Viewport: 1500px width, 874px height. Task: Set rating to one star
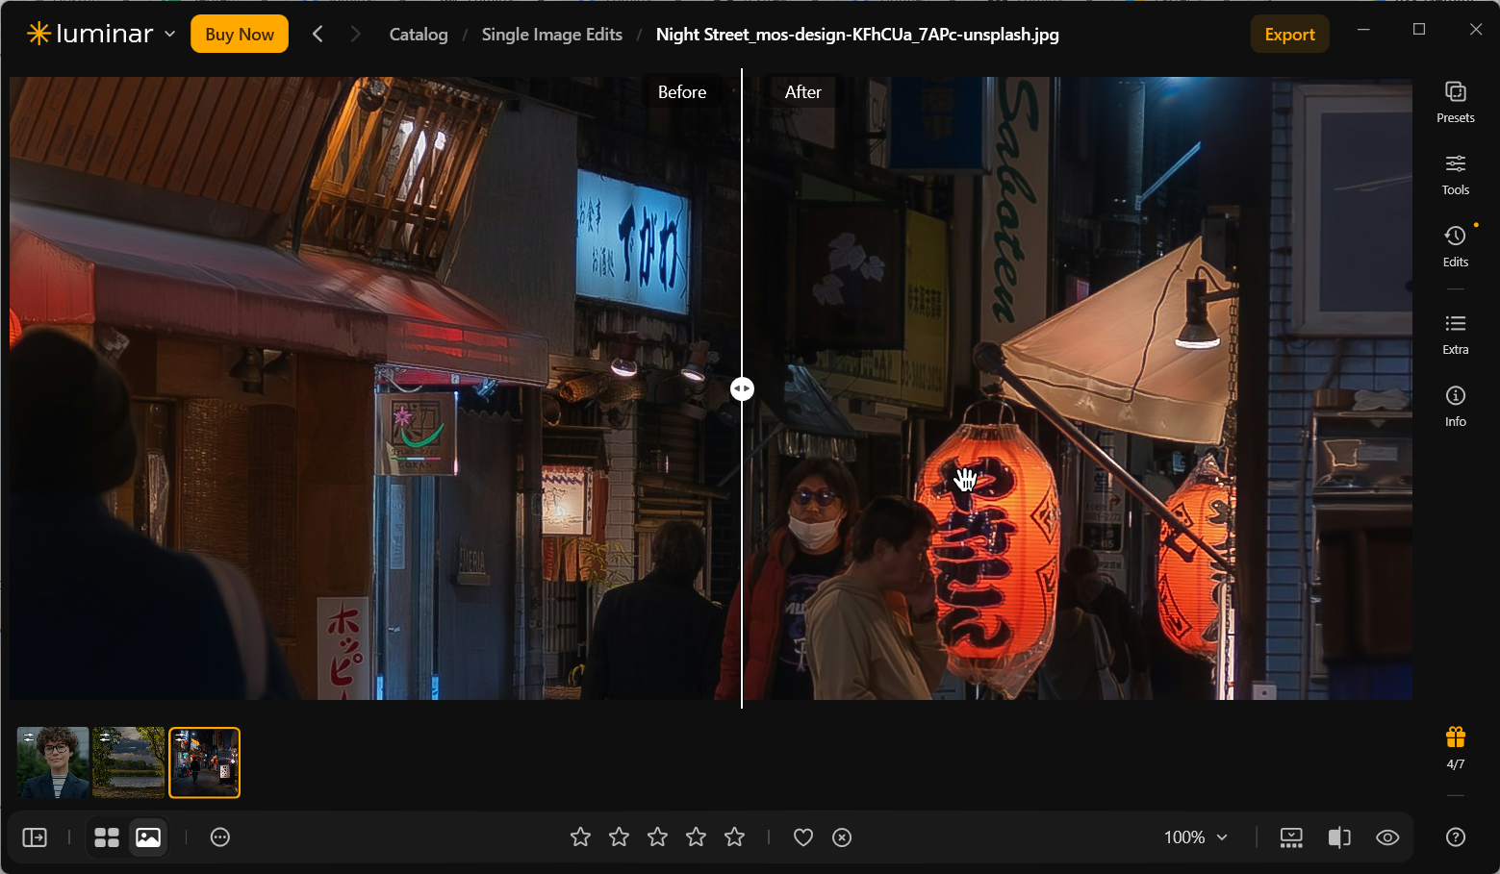pos(580,837)
